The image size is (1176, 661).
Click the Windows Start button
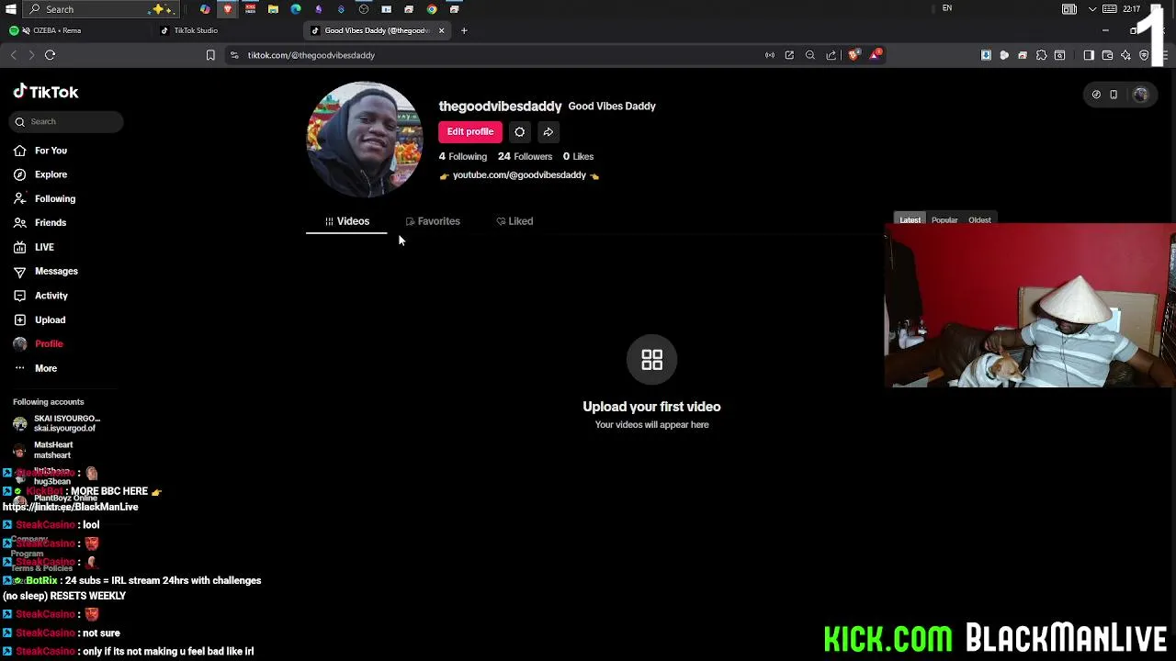click(x=10, y=9)
